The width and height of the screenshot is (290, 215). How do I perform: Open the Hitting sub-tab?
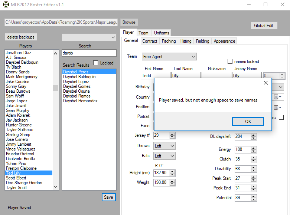point(186,41)
